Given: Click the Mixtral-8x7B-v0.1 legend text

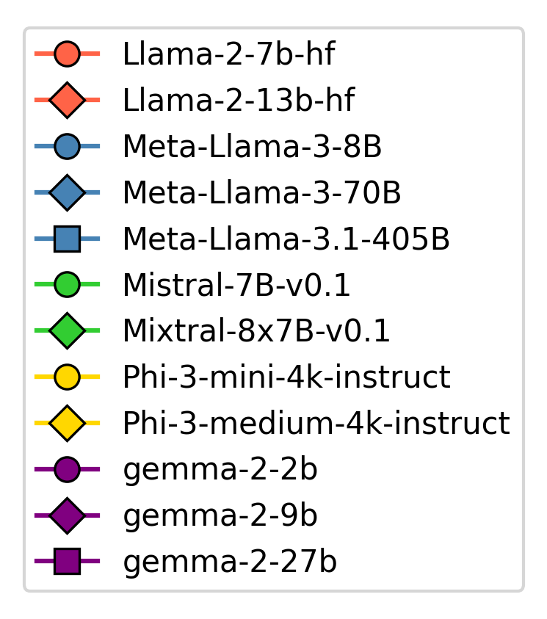Looking at the screenshot, I should pos(256,331).
